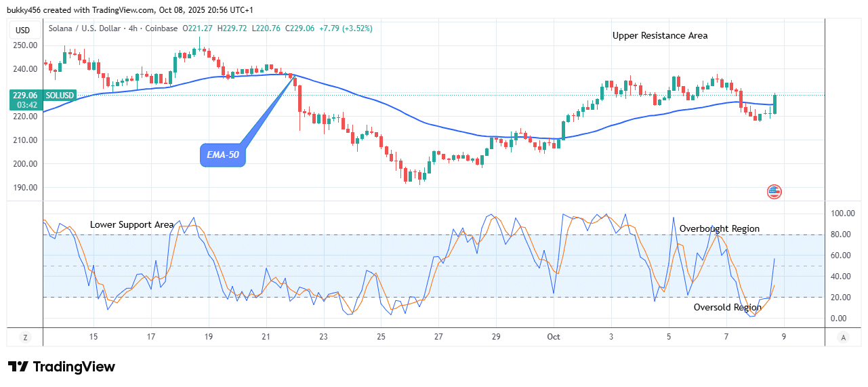Select the Lower Support Area annotation
Image resolution: width=868 pixels, height=387 pixels.
(x=131, y=224)
